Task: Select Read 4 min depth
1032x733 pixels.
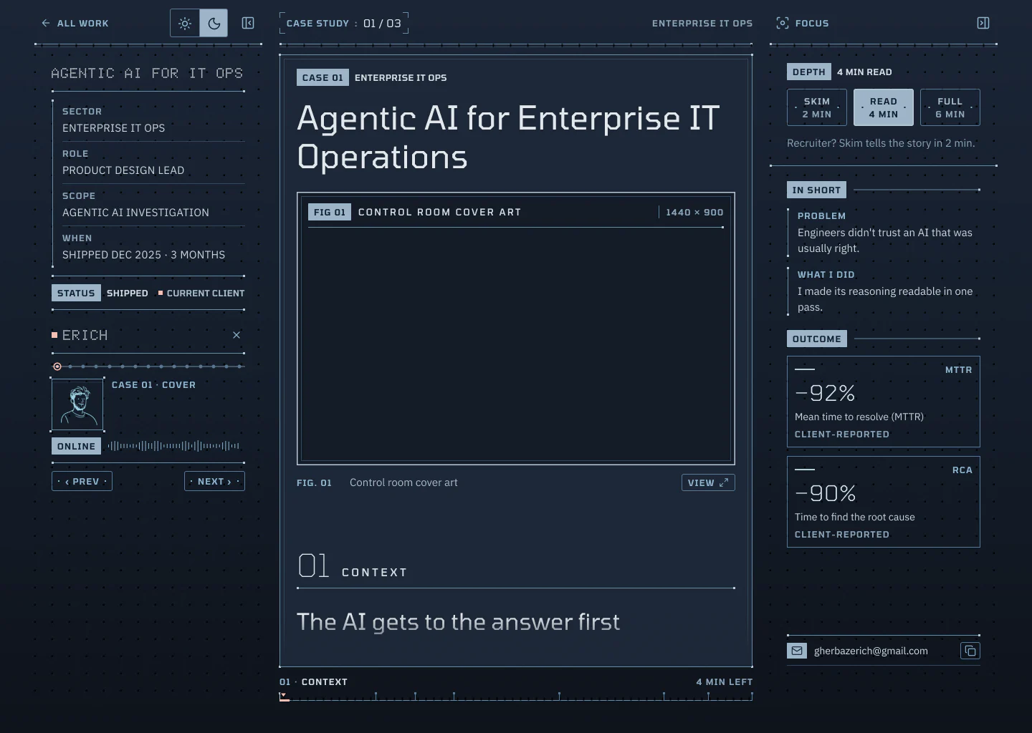Action: point(884,107)
